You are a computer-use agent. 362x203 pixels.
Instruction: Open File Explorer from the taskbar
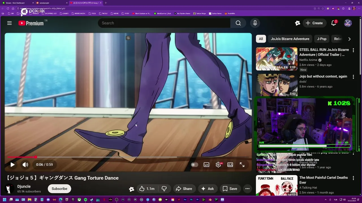tap(29, 200)
